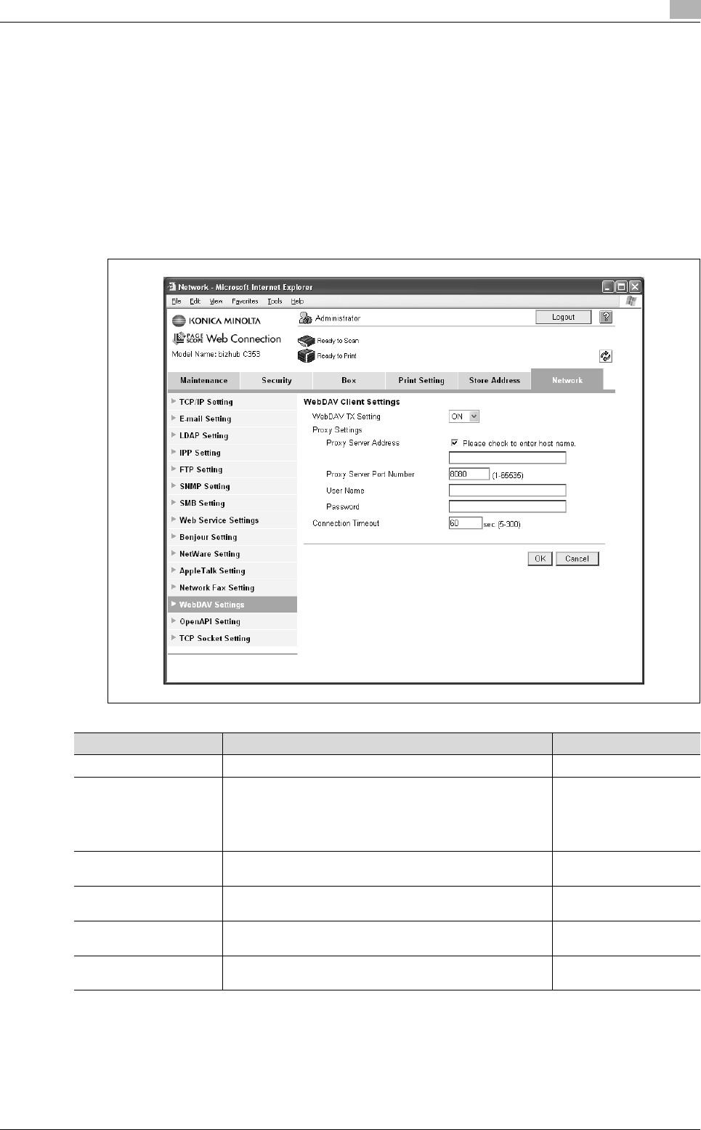Viewport: 701px width, 1130px height.
Task: Expand Web Service Settings in sidebar
Action: (x=232, y=520)
